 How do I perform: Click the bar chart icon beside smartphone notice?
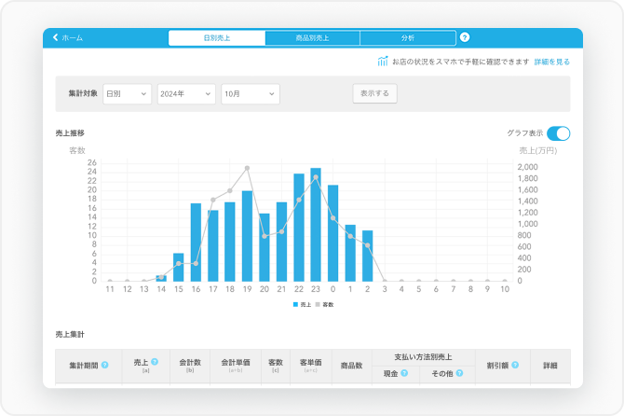(x=382, y=62)
